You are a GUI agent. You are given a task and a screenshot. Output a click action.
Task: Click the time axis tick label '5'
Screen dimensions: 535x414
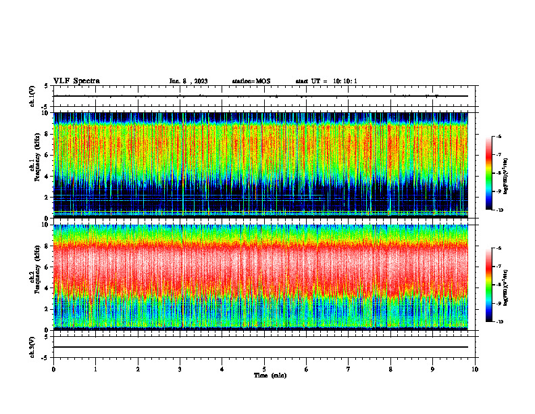point(264,369)
